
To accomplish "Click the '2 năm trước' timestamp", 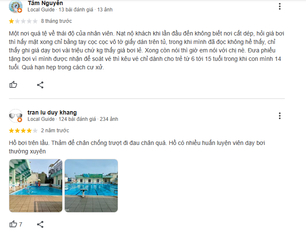I will 55,131.
